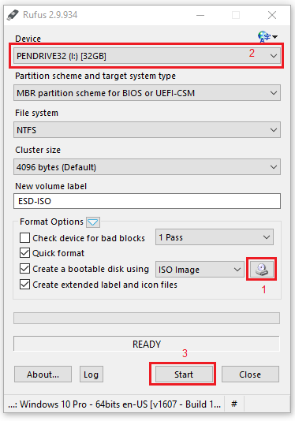The width and height of the screenshot is (295, 421).
Task: Click the hash # button in status bar
Action: click(x=234, y=404)
